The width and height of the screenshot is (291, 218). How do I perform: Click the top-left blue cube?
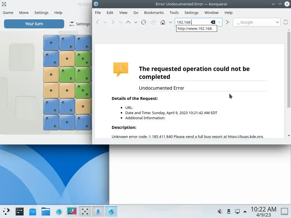51,43
